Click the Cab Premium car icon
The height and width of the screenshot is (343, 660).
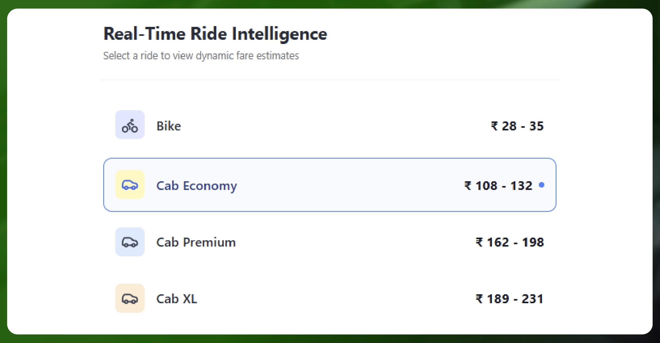[130, 242]
